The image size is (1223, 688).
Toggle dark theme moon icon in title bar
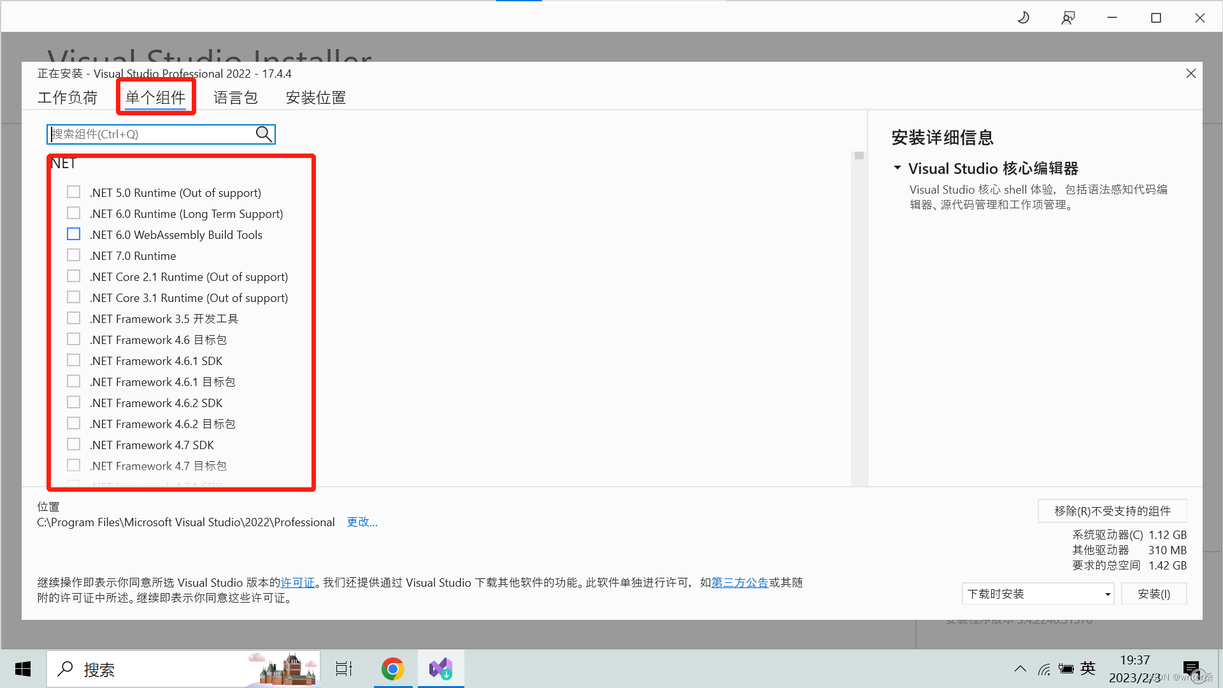1024,18
